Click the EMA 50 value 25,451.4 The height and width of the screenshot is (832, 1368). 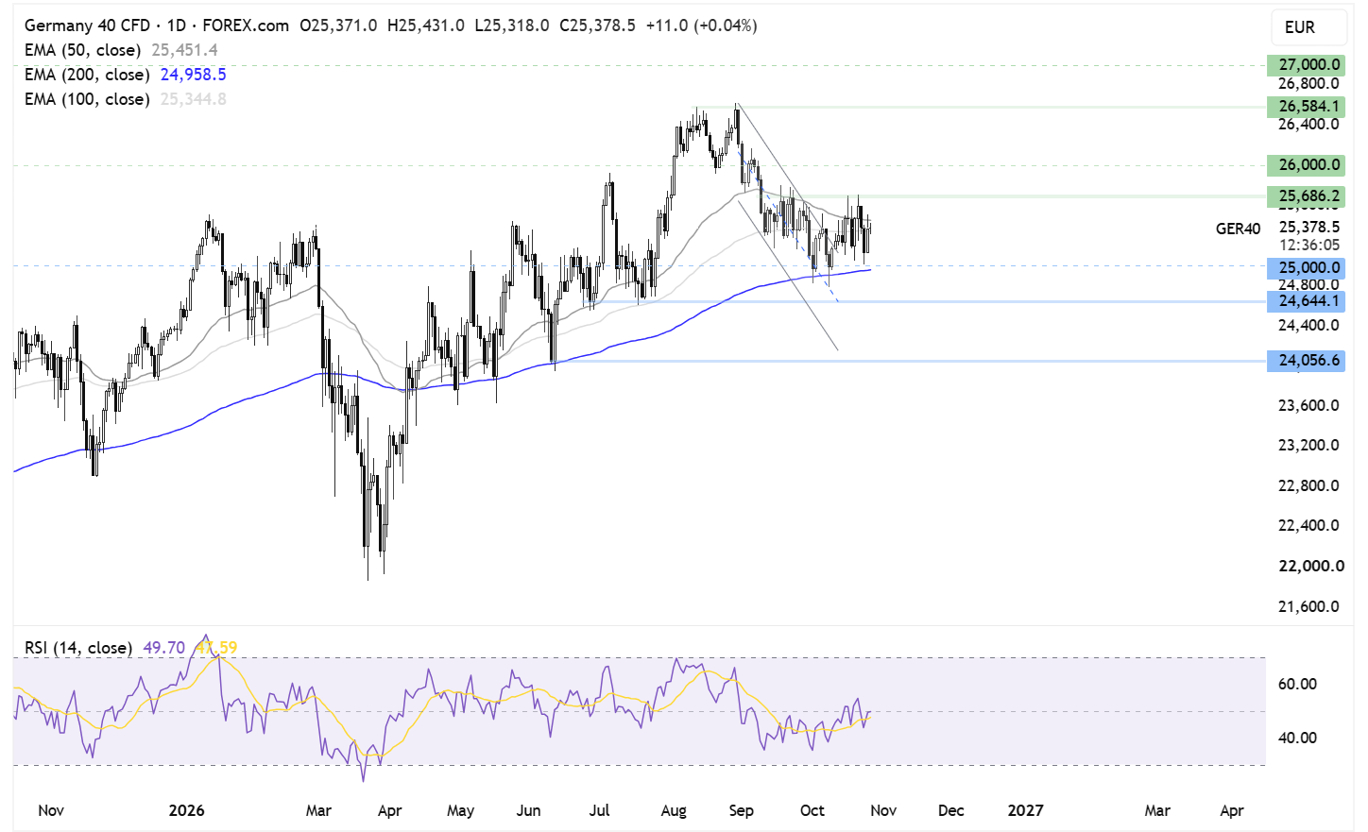(x=184, y=50)
